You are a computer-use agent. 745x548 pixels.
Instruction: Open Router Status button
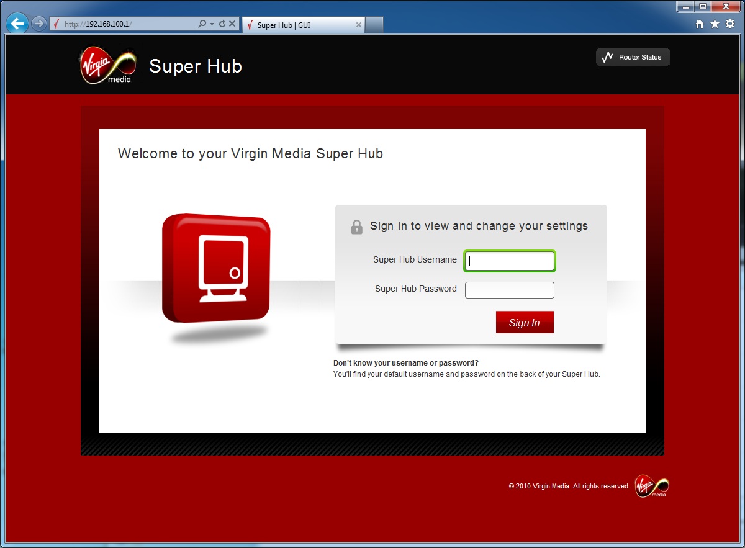[633, 57]
